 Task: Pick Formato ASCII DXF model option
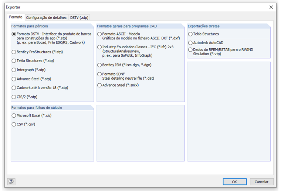tap(99, 34)
